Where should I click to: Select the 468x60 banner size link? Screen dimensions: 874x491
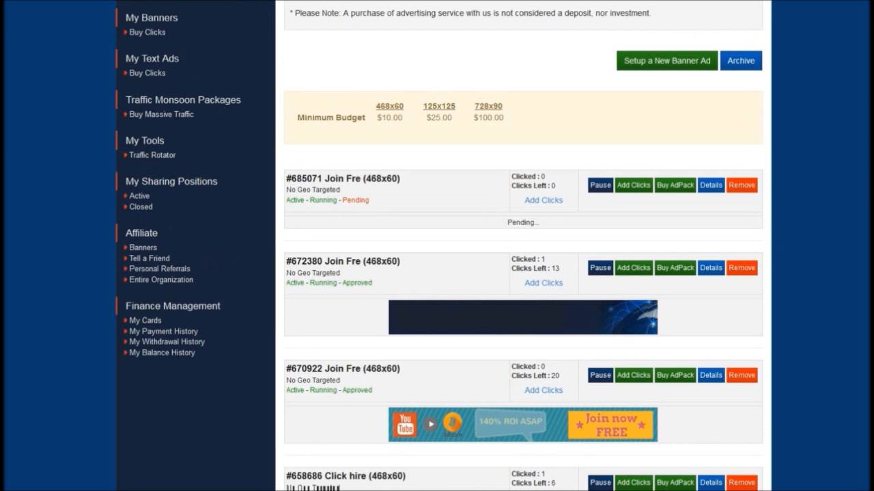[389, 106]
